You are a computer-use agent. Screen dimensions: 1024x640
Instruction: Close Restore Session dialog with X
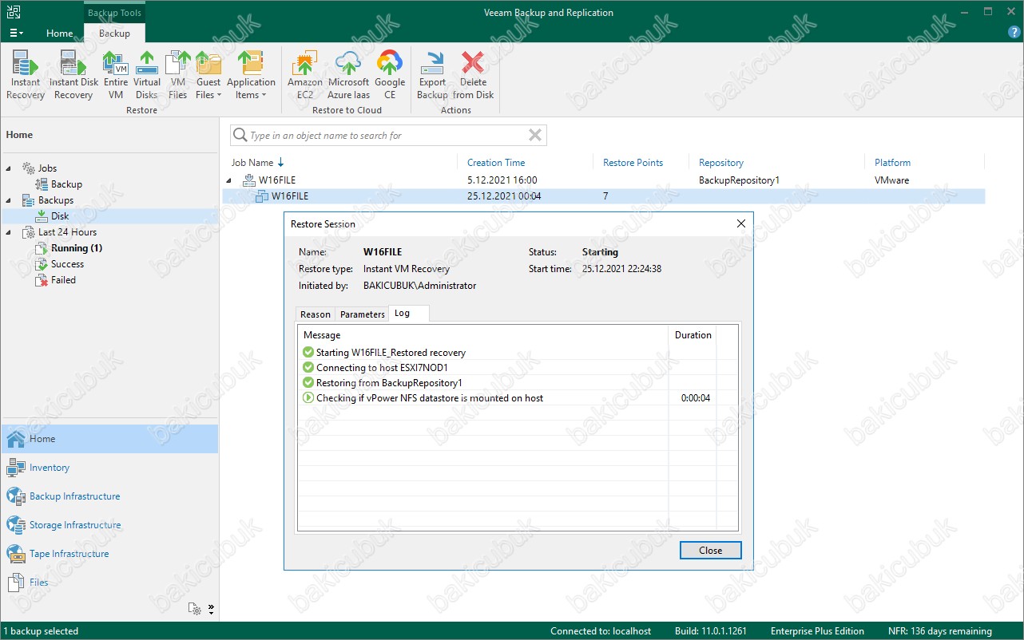(x=740, y=224)
